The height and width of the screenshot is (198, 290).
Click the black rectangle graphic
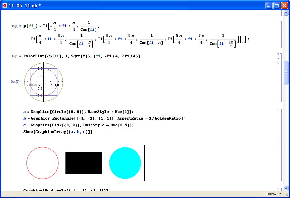coord(84,163)
